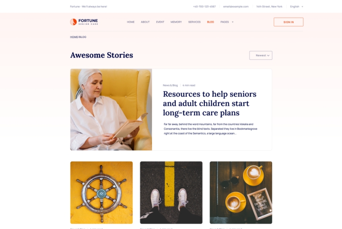Go to the Home menu item
342x229 pixels.
coord(131,22)
